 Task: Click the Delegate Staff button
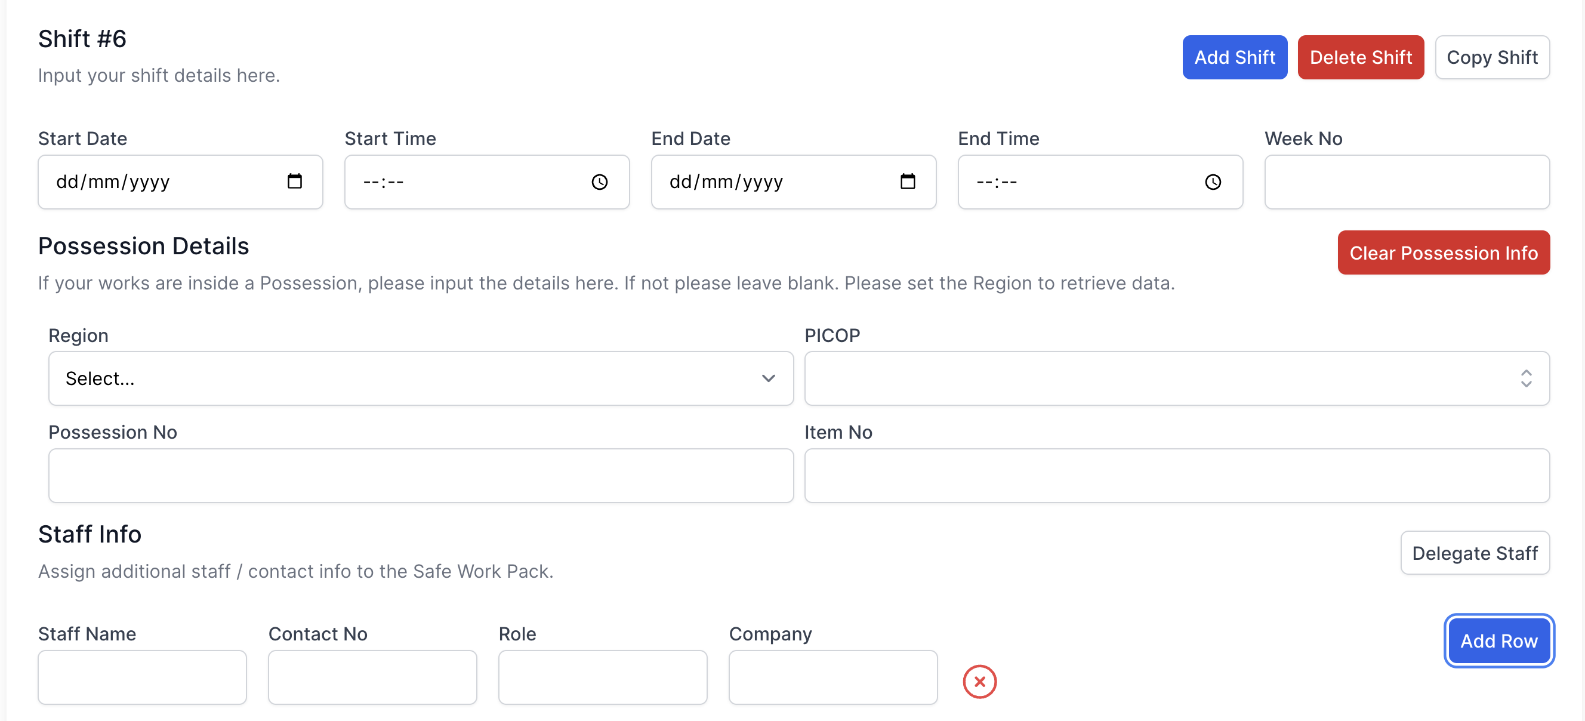pyautogui.click(x=1474, y=553)
